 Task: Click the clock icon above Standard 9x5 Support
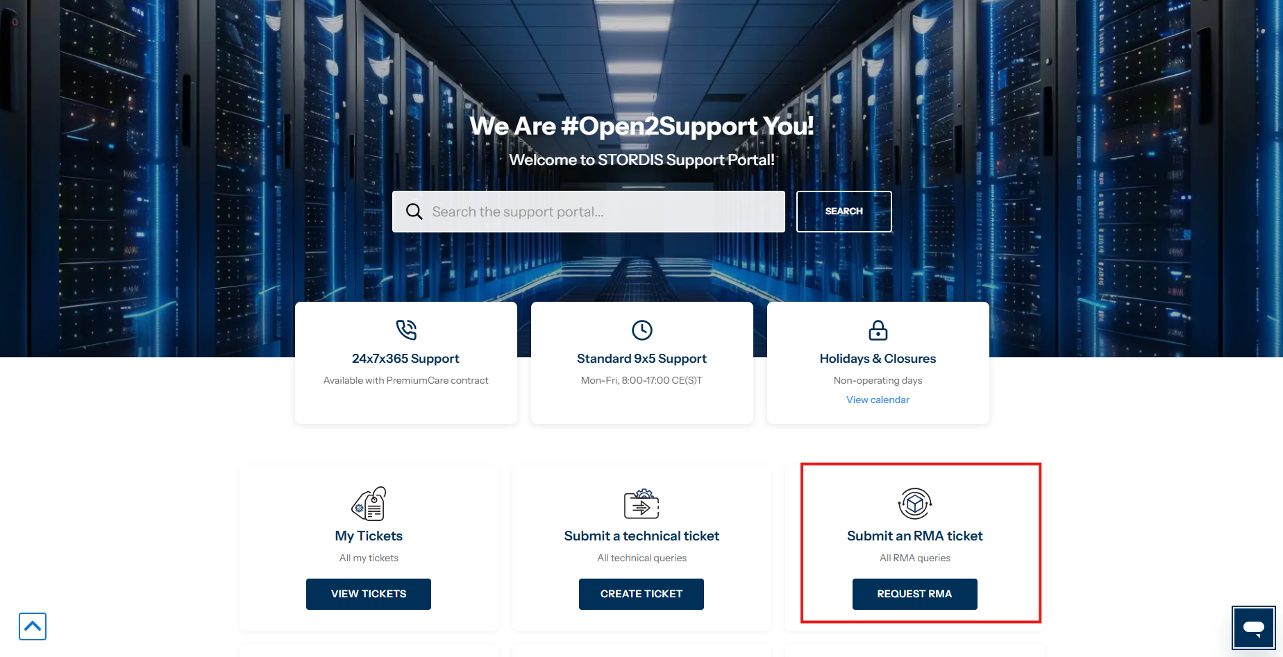tap(642, 330)
